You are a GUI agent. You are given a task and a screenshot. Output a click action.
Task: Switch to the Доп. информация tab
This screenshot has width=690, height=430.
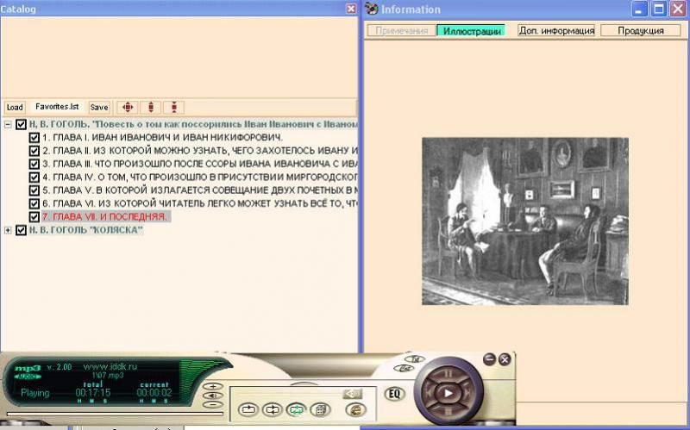(556, 30)
